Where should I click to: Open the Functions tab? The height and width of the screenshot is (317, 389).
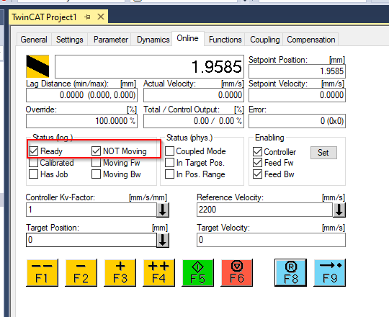point(225,40)
